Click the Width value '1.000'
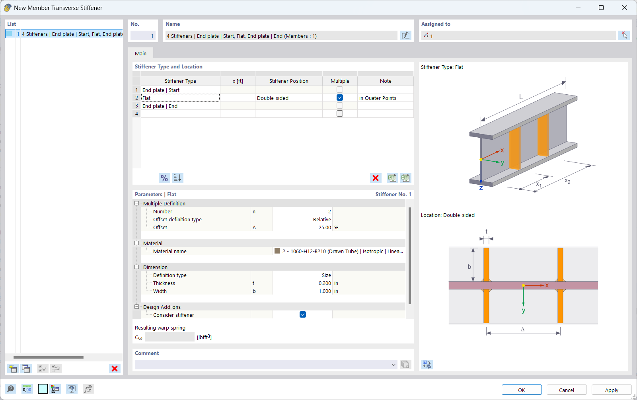 click(x=302, y=291)
